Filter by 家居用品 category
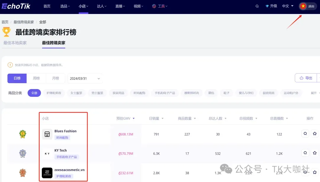The height and width of the screenshot is (182, 320). pos(118,93)
